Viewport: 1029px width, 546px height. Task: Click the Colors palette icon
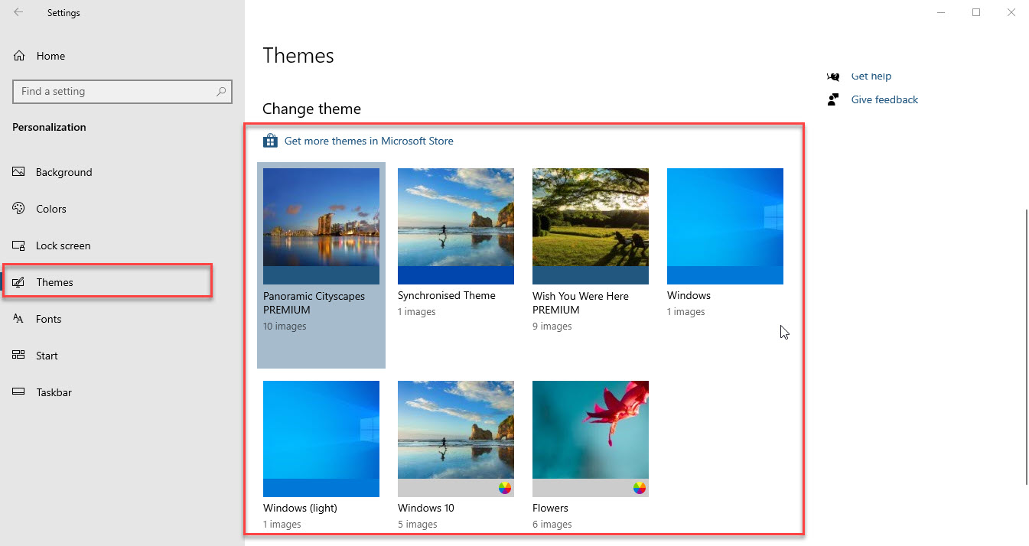pyautogui.click(x=19, y=209)
